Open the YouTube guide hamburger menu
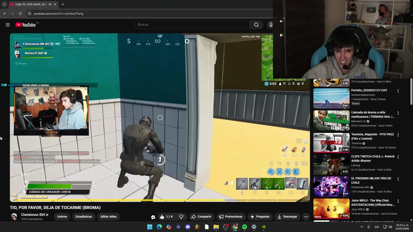The height and width of the screenshot is (232, 413). 8,25
